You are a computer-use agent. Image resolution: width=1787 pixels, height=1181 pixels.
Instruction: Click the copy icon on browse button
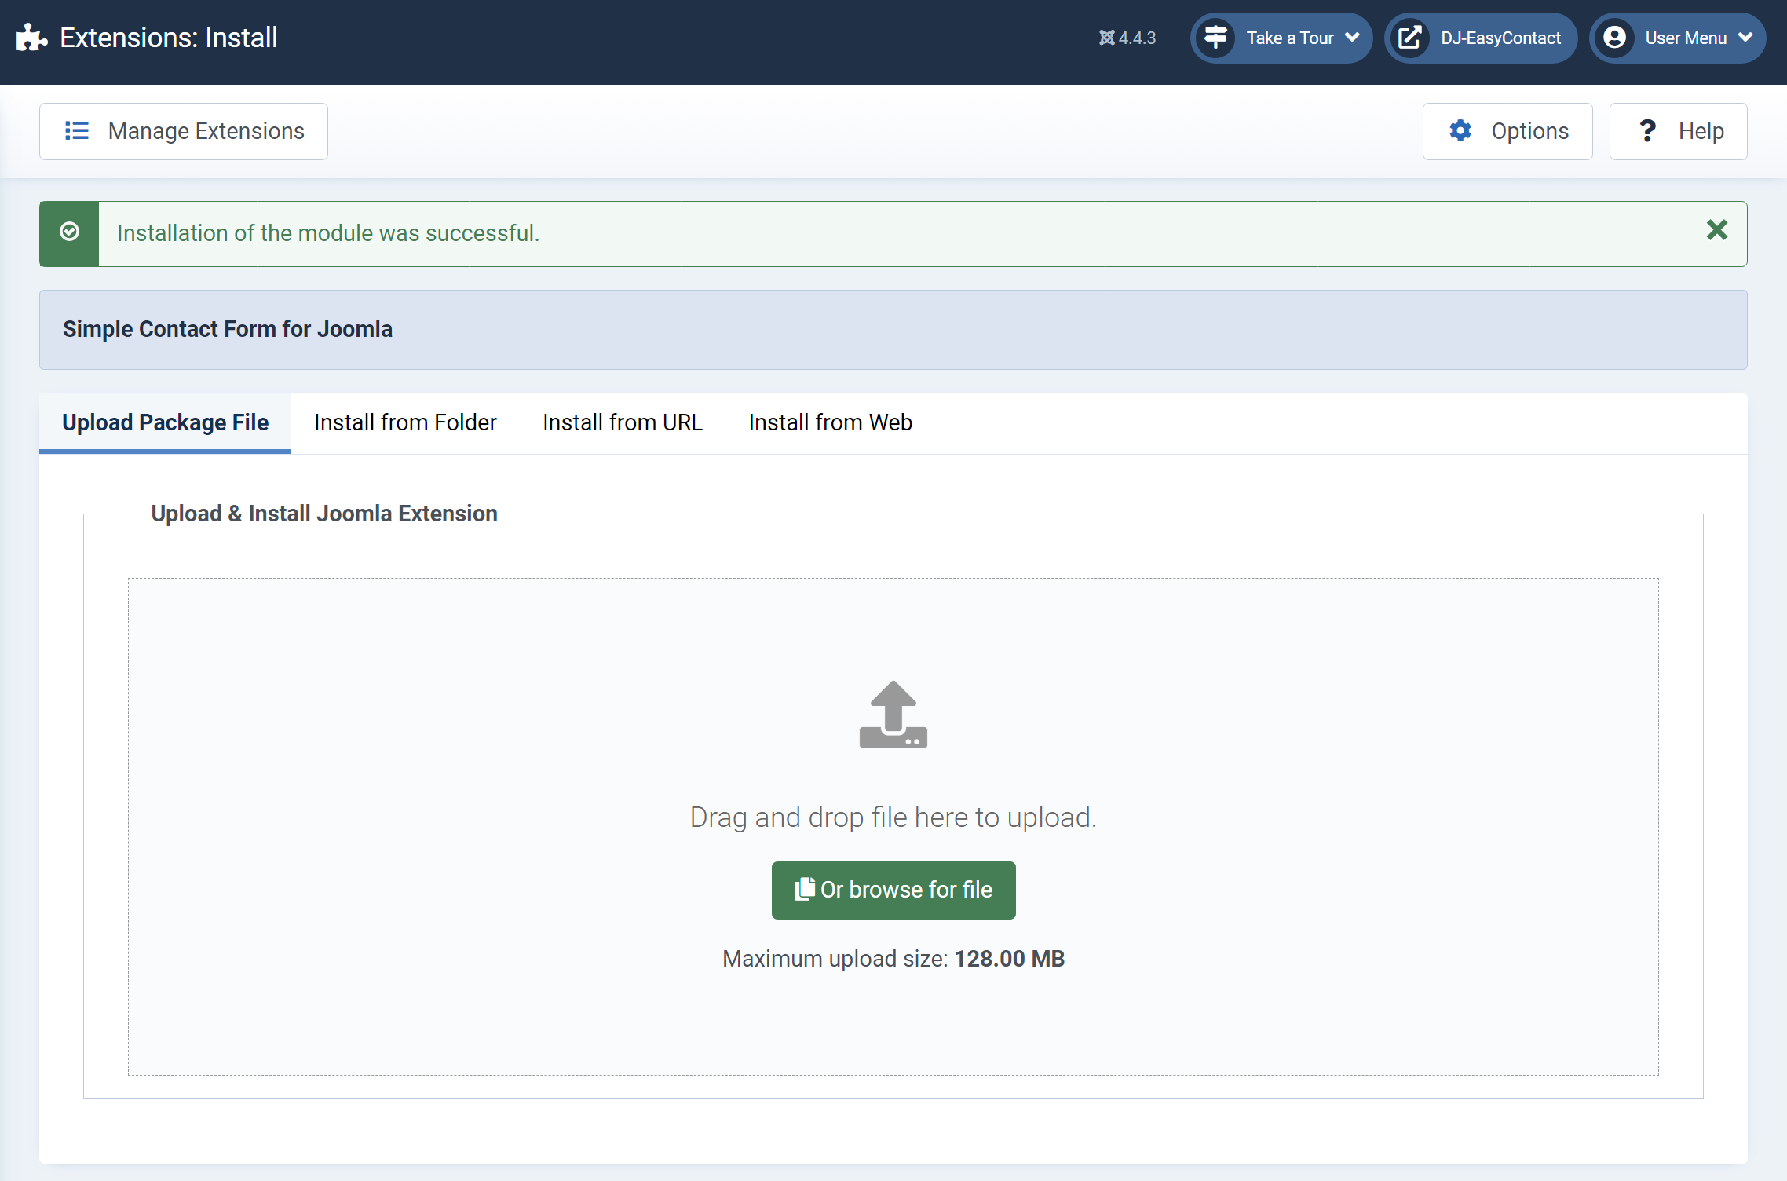[805, 889]
